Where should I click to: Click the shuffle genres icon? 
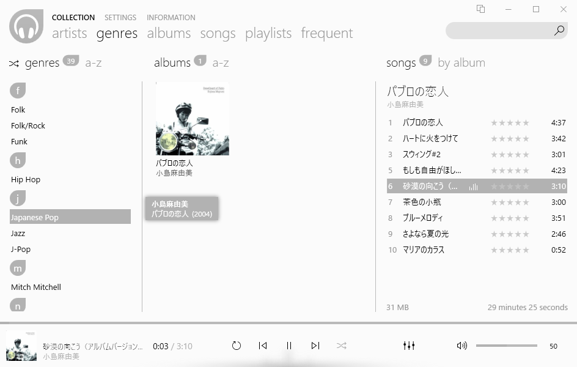point(14,64)
